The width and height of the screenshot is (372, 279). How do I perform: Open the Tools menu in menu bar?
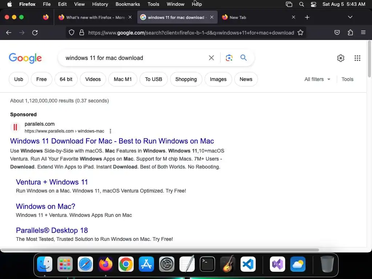(x=153, y=4)
